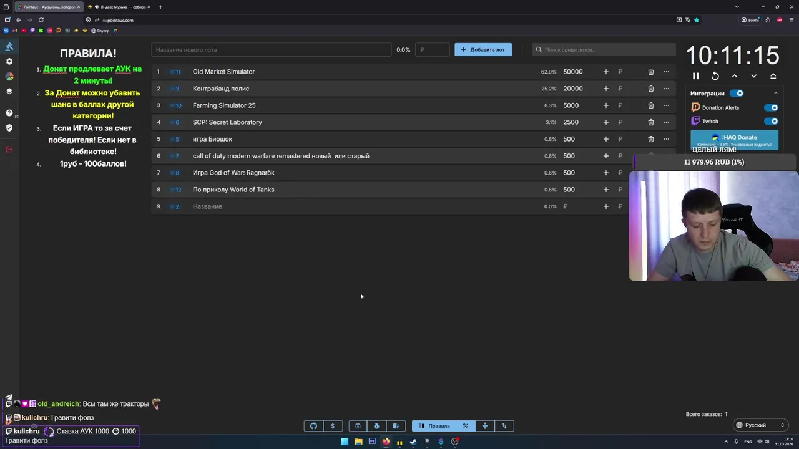799x449 pixels.
Task: Toggle the percent icon in bottom toolbar
Action: (465, 426)
